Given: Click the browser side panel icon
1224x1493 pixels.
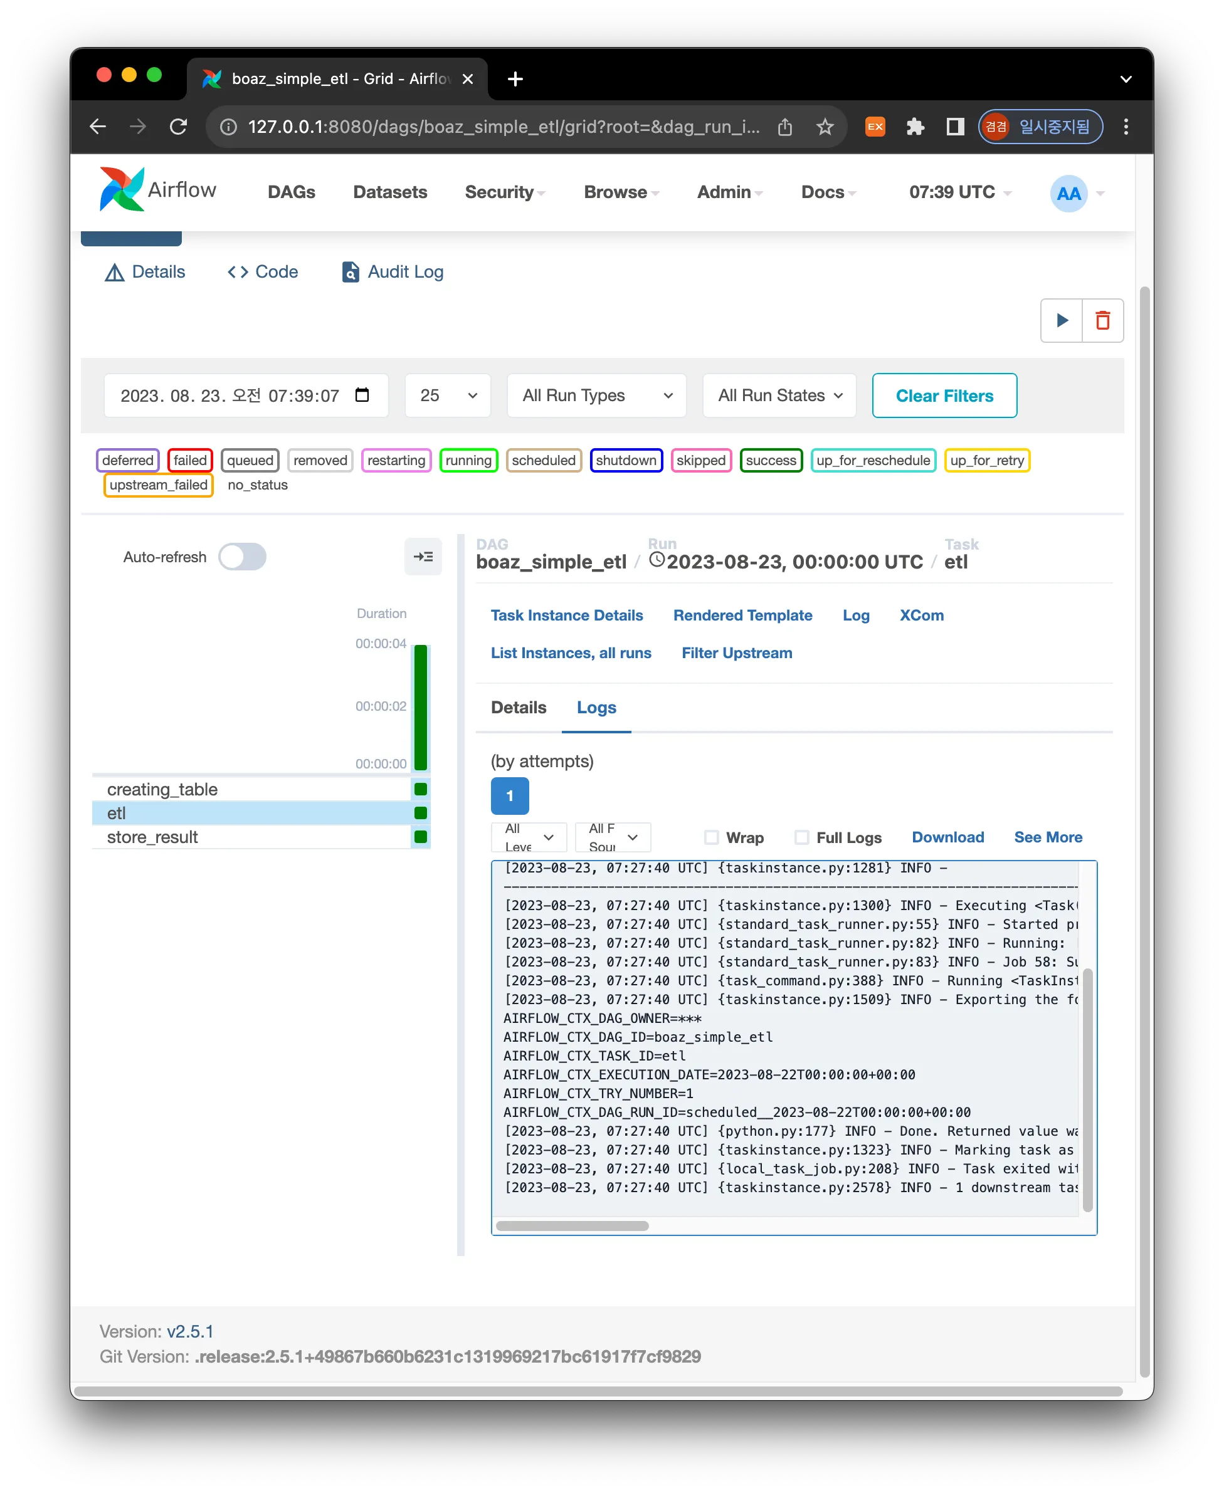Looking at the screenshot, I should [954, 127].
